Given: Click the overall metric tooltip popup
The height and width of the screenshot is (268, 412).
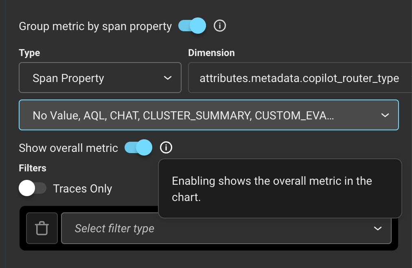Looking at the screenshot, I should 280,188.
